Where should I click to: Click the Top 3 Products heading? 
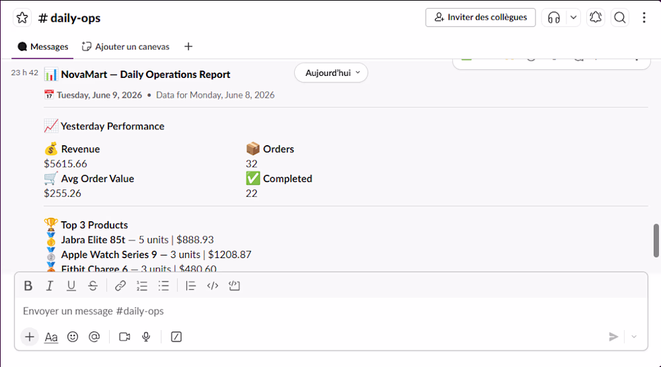pos(94,225)
